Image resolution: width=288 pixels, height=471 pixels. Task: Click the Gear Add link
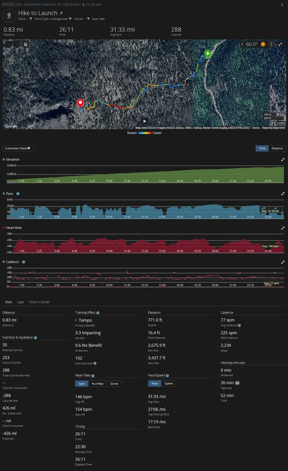[x=102, y=19]
